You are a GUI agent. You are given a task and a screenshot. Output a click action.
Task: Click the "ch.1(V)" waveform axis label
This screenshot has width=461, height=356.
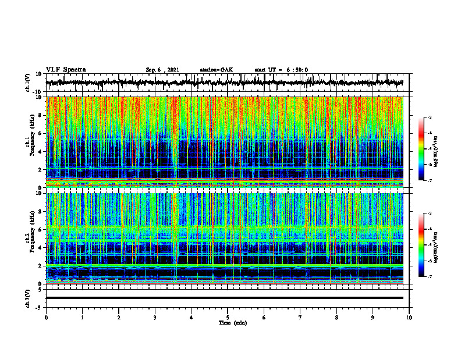(x=28, y=83)
